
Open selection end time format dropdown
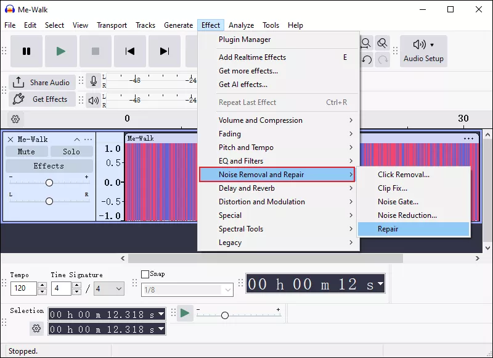(x=161, y=329)
